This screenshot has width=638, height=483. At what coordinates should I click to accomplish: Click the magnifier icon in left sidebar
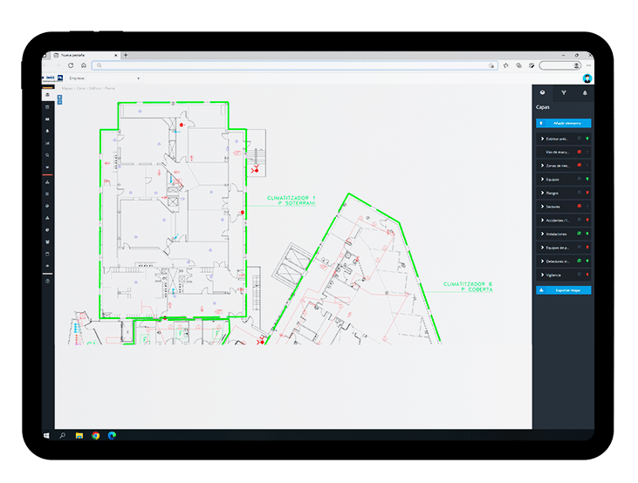[x=48, y=155]
